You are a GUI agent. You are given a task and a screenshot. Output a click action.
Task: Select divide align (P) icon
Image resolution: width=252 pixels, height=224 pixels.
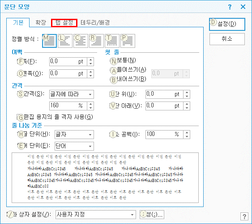click(128, 41)
